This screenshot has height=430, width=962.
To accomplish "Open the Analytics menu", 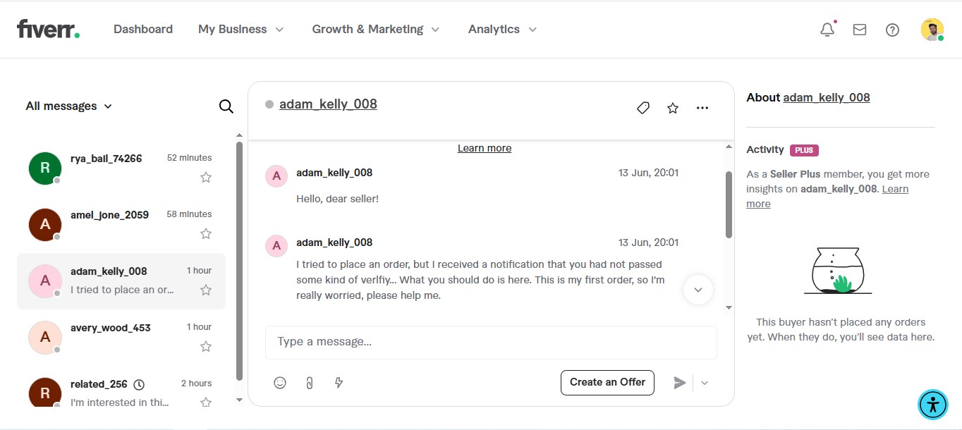I will [502, 30].
